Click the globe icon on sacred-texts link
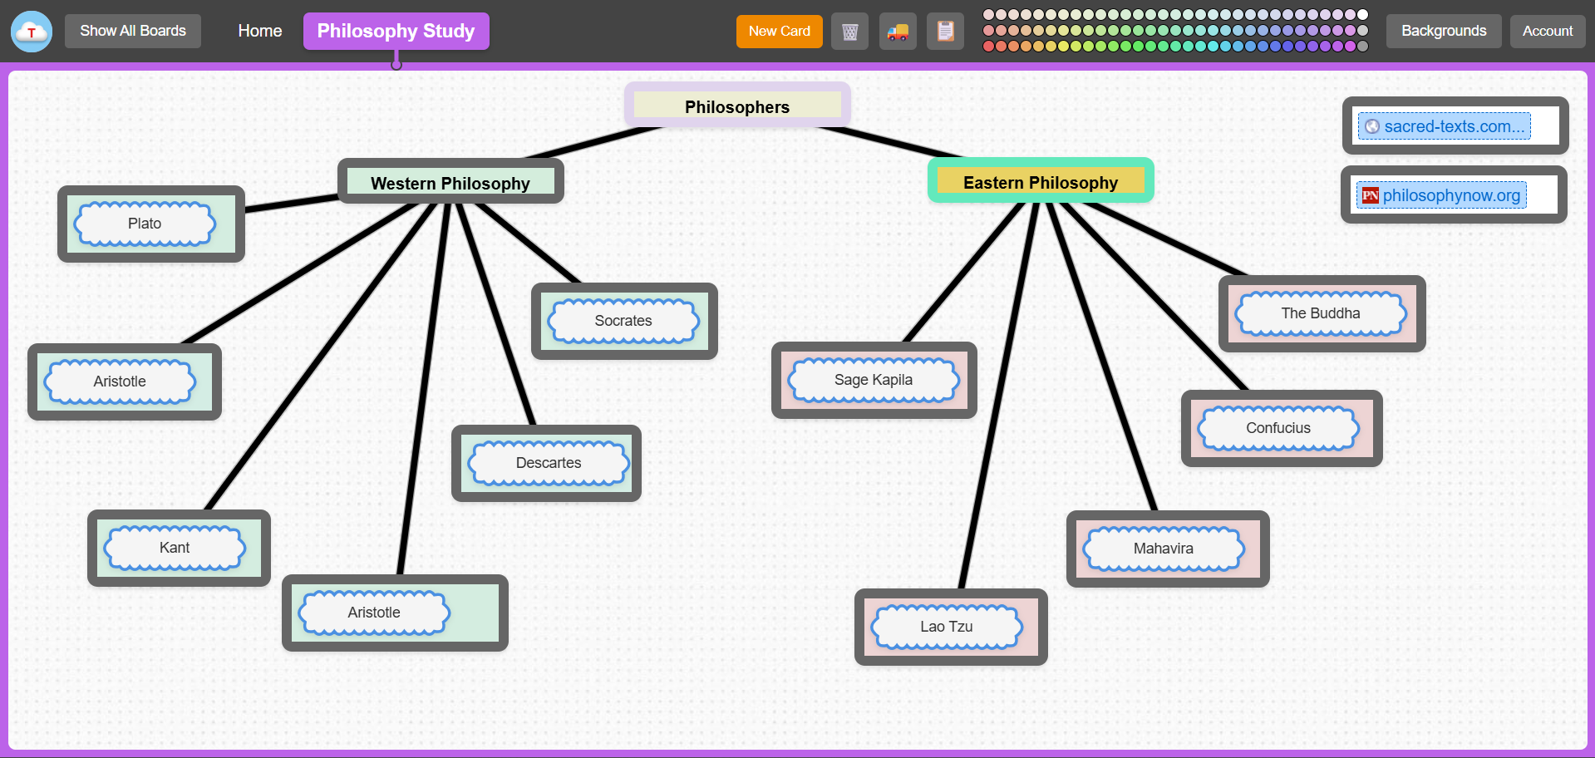Screen dimensions: 1595x758 coord(1372,126)
